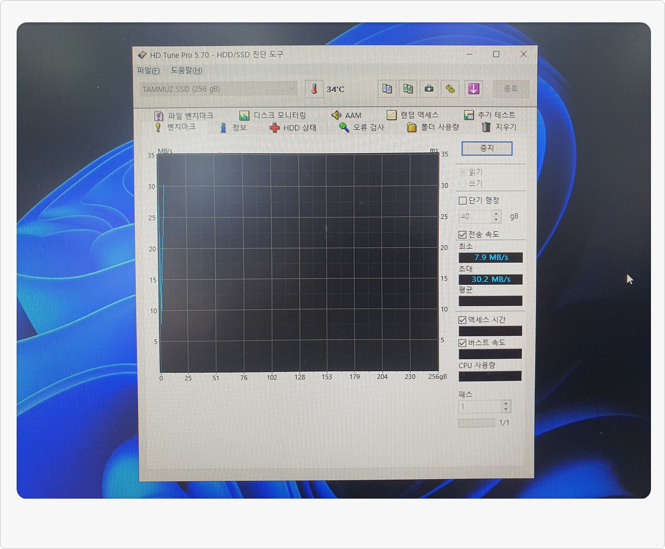This screenshot has height=549, width=665.
Task: Click the 중지 stop button
Action: (487, 149)
